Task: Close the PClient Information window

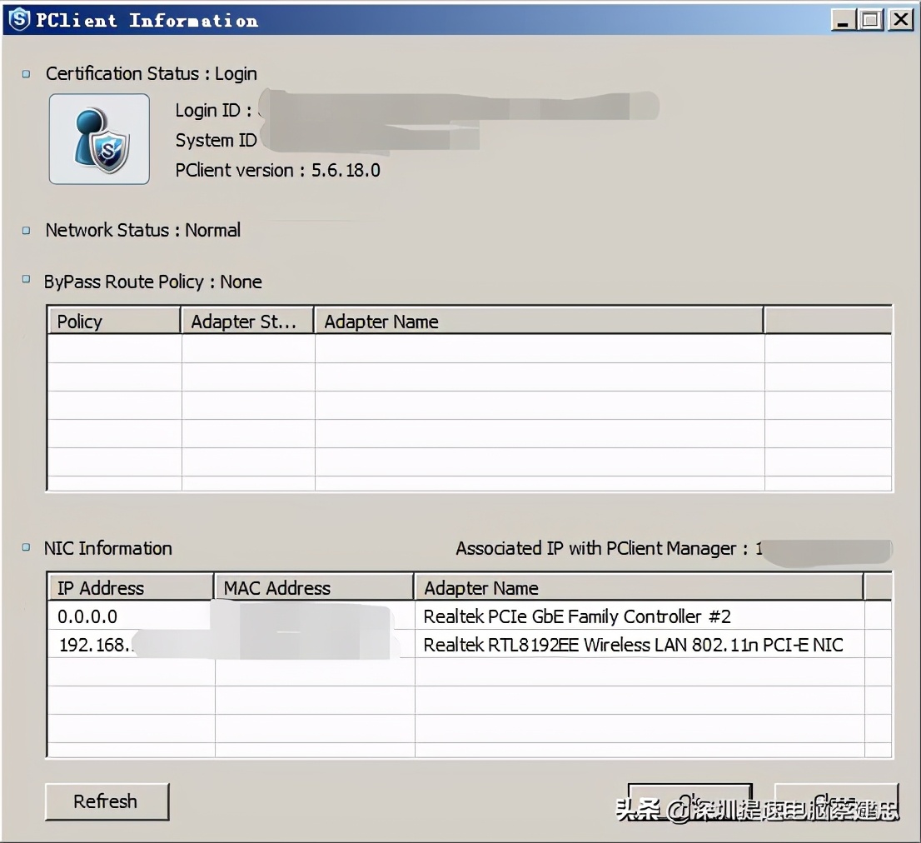Action: [900, 20]
